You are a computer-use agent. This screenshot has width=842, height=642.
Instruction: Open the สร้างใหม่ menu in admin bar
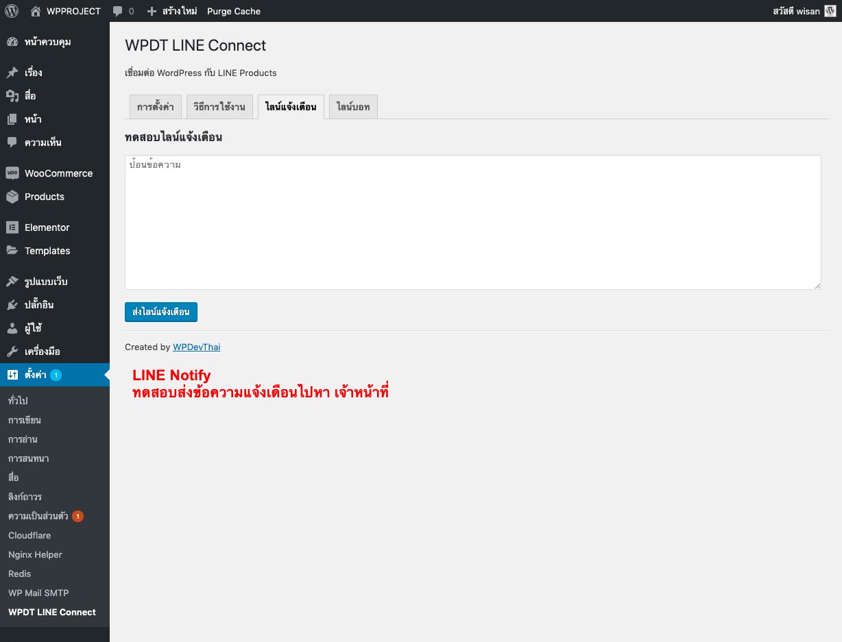point(176,11)
